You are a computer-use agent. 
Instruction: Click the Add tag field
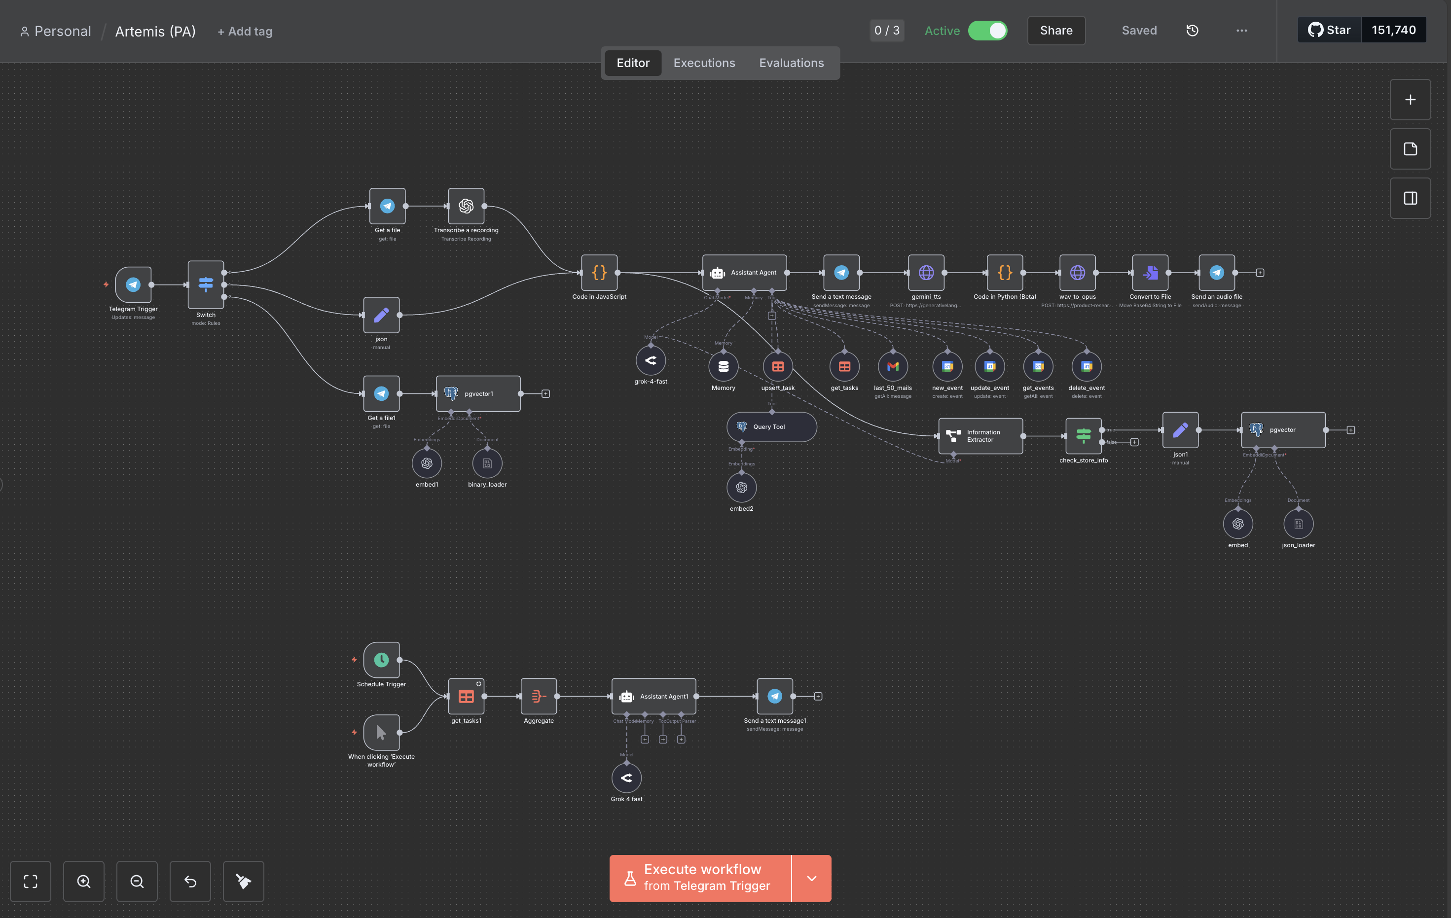(x=245, y=32)
